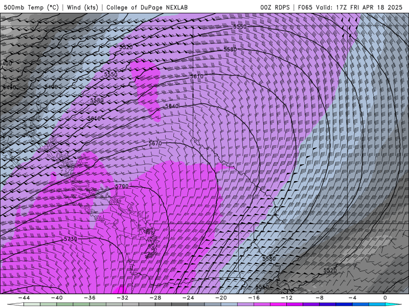Click the -36 colorbar tick label

coord(90,298)
